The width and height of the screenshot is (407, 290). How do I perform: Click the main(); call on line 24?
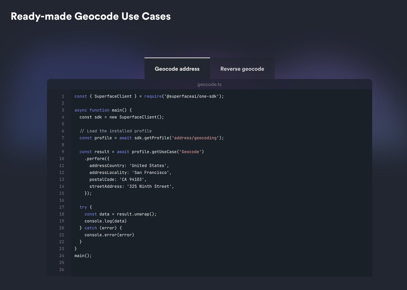[x=83, y=256]
